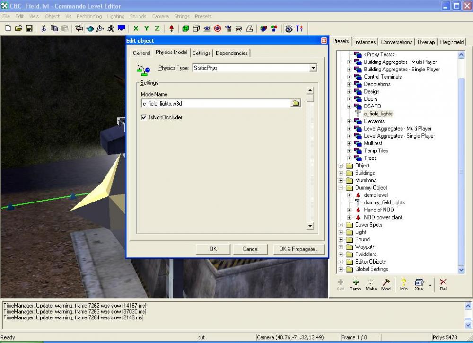Viewport: 473px width, 343px height.
Task: Switch to the Dependencies tab
Action: tap(231, 53)
